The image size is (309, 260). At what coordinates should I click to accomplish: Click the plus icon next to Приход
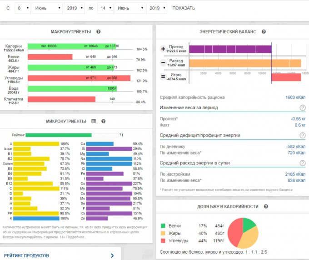163,49
